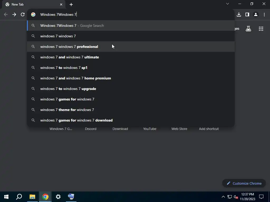Select suggestion 'windows 7 and windows 7 home premium'
The height and width of the screenshot is (202, 270).
(131, 78)
